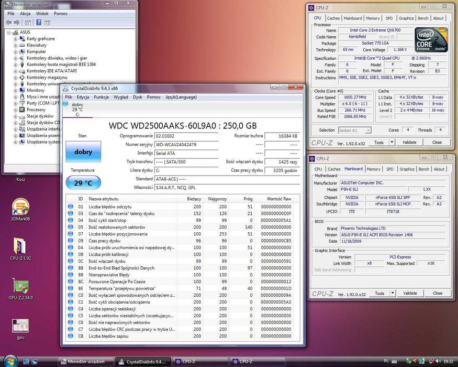Click the dobry health status button

[83, 152]
